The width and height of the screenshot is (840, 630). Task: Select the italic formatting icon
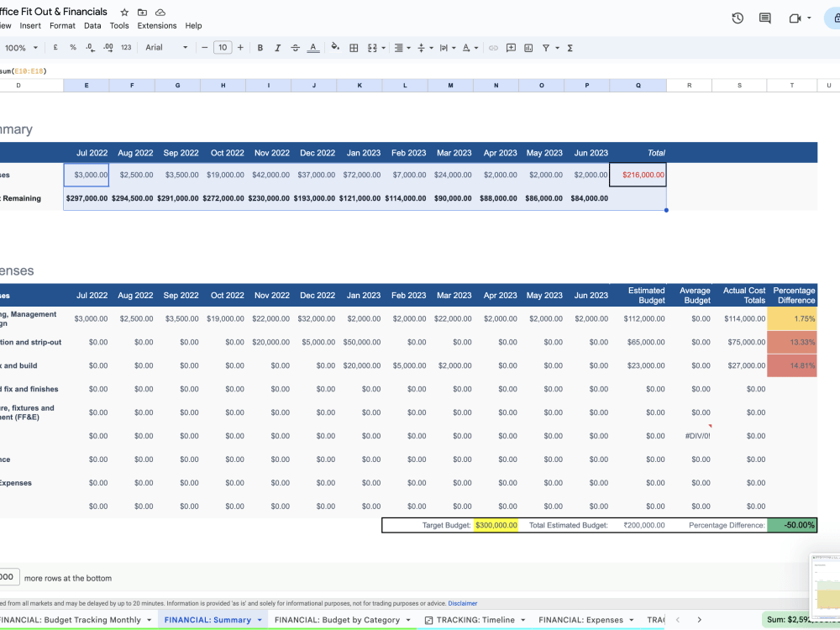pos(278,47)
